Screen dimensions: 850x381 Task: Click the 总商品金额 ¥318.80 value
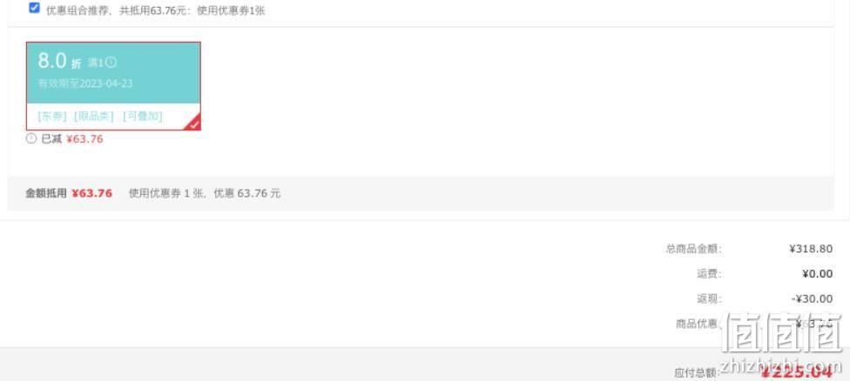811,249
